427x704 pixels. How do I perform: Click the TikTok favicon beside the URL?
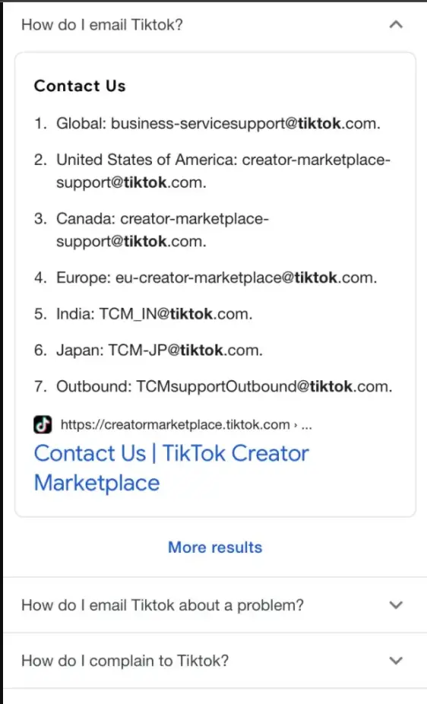pyautogui.click(x=43, y=424)
